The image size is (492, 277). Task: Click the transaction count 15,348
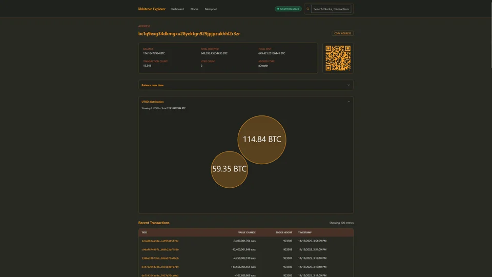pyautogui.click(x=147, y=66)
